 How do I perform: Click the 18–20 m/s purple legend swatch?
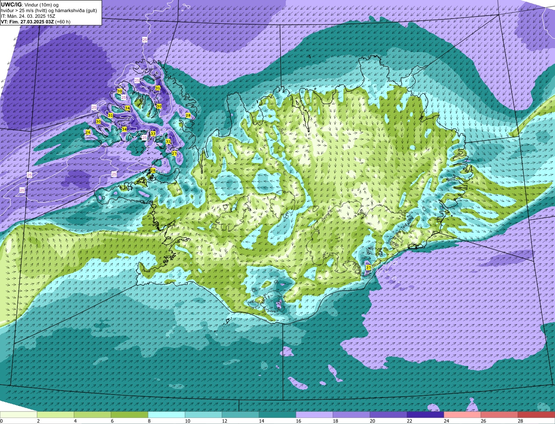coord(352,415)
